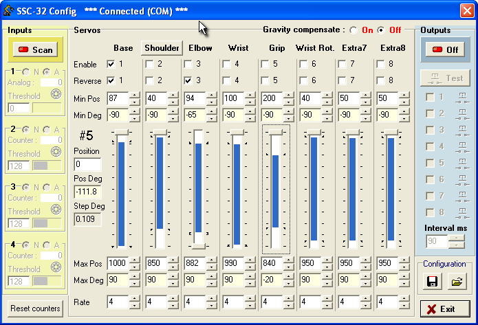Image resolution: width=478 pixels, height=325 pixels.
Task: Click the threshold target icon for input 1
Action: pos(56,94)
